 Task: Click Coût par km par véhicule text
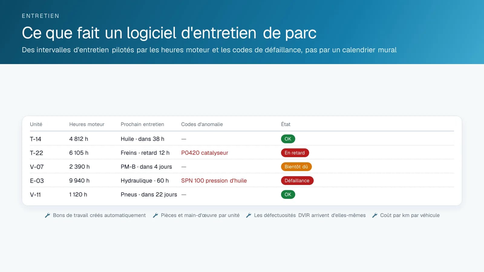410,215
